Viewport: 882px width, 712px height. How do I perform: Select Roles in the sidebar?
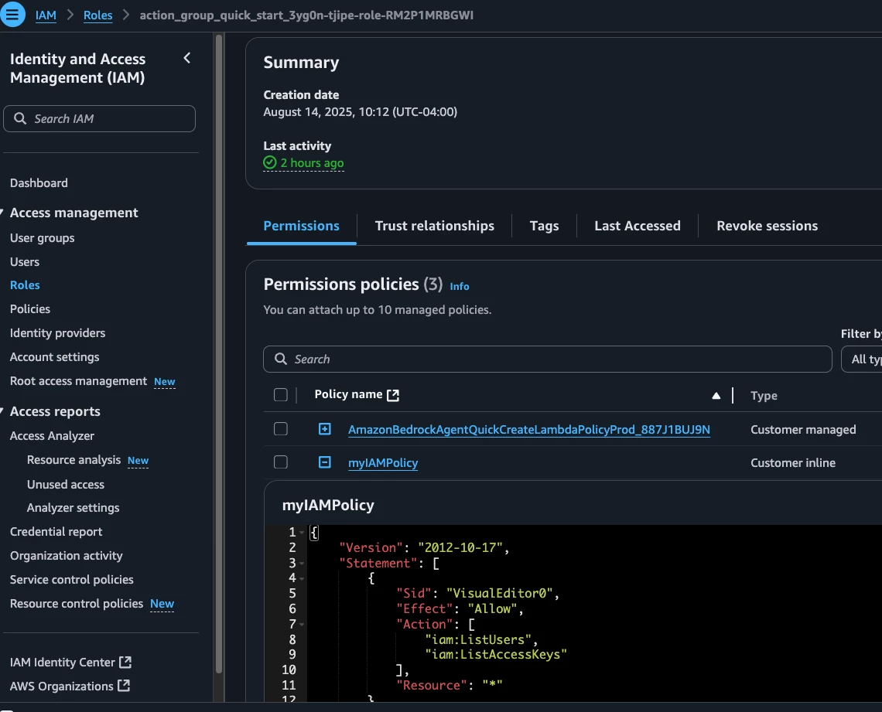pos(25,285)
